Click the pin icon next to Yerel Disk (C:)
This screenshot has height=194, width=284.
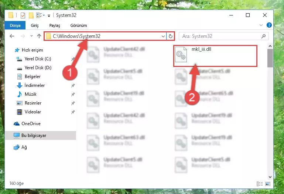tap(73, 59)
